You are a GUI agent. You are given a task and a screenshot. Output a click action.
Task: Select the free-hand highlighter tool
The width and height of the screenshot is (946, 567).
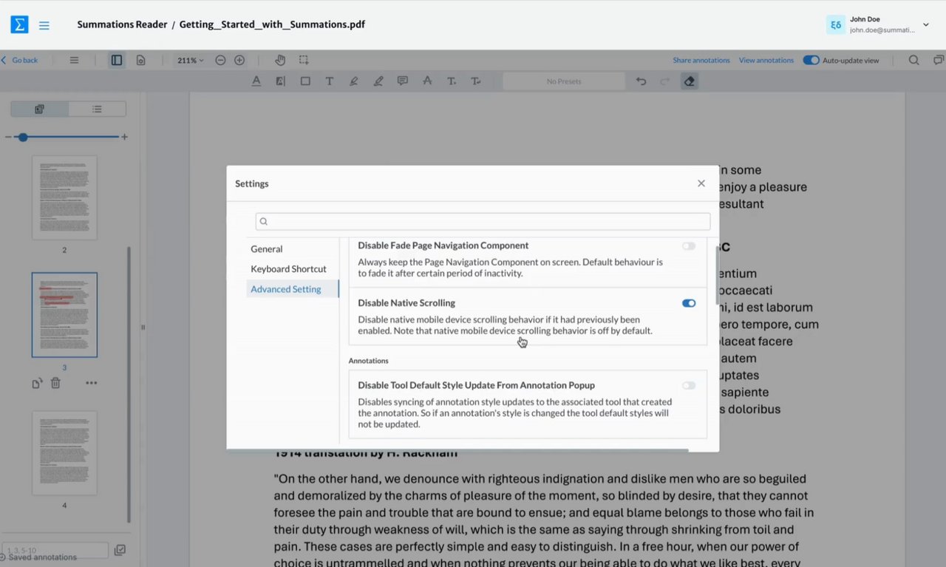pyautogui.click(x=354, y=81)
